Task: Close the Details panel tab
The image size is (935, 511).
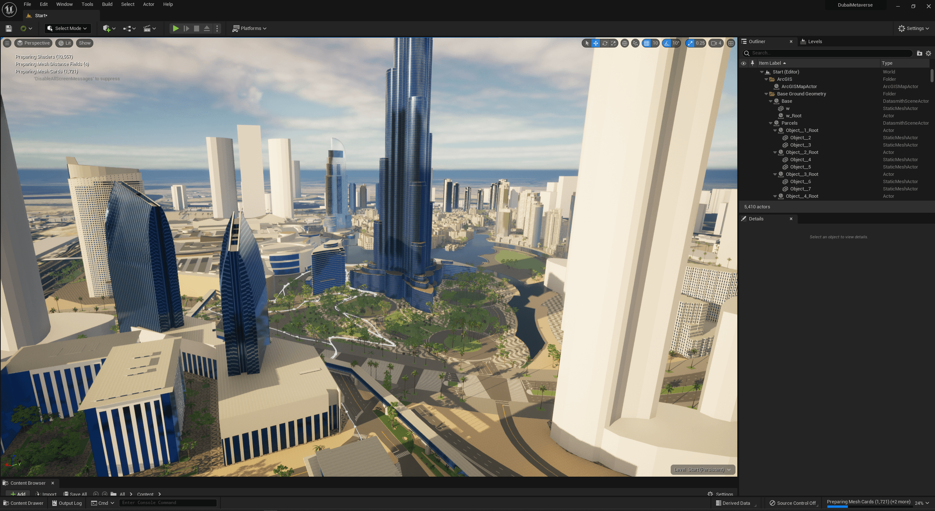Action: [791, 219]
